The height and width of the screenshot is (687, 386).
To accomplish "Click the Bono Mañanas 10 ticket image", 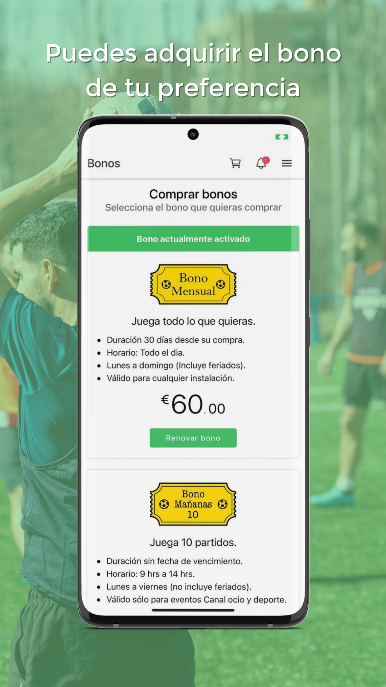I will pos(193,504).
